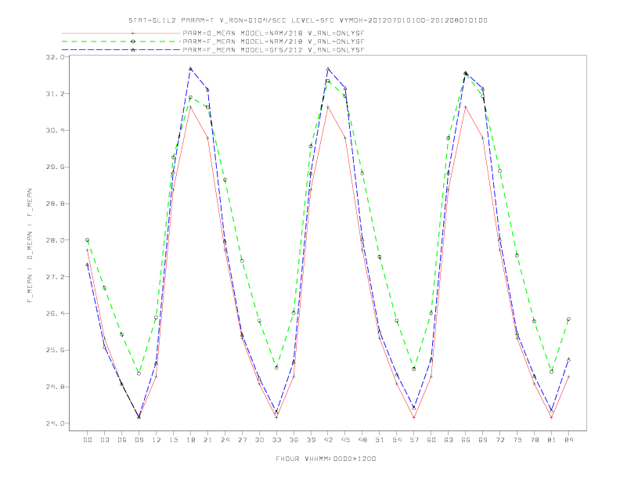This screenshot has width=620, height=479.
Task: Click x-axis tick label 12
Action: (x=157, y=440)
